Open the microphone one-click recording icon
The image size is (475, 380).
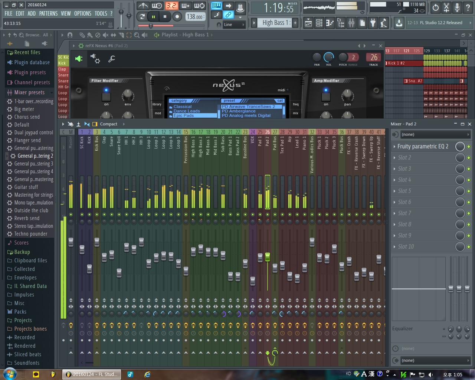click(x=457, y=7)
